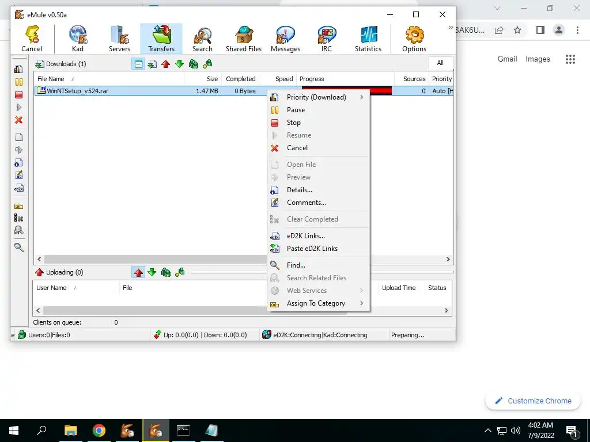The image size is (590, 442).
Task: Open eMule Options
Action: (414, 39)
